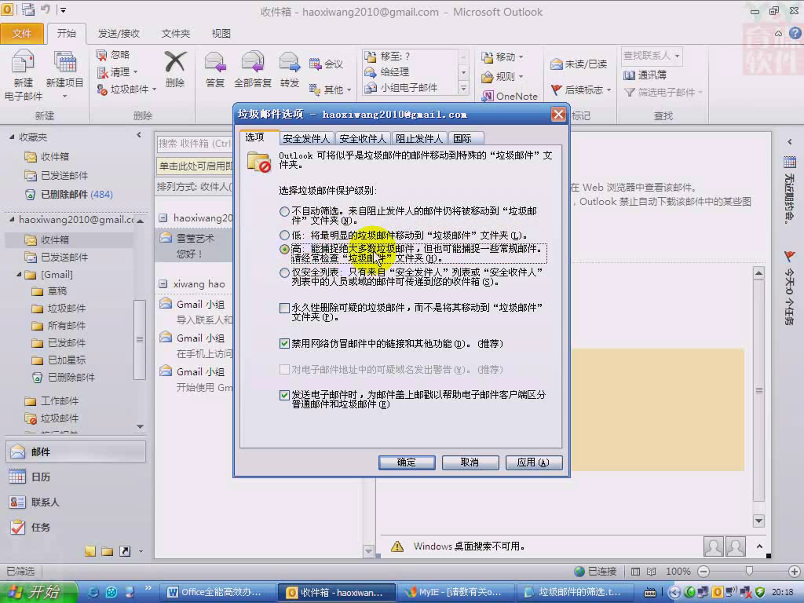The image size is (804, 603).
Task: Click the Windows 开始 Start button
Action: [x=38, y=592]
